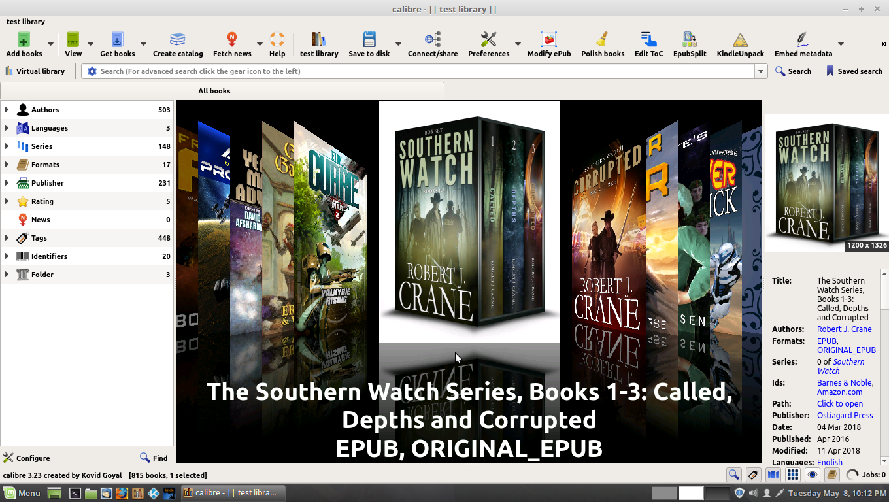Open the file manager taskbar folder icon

pos(90,493)
